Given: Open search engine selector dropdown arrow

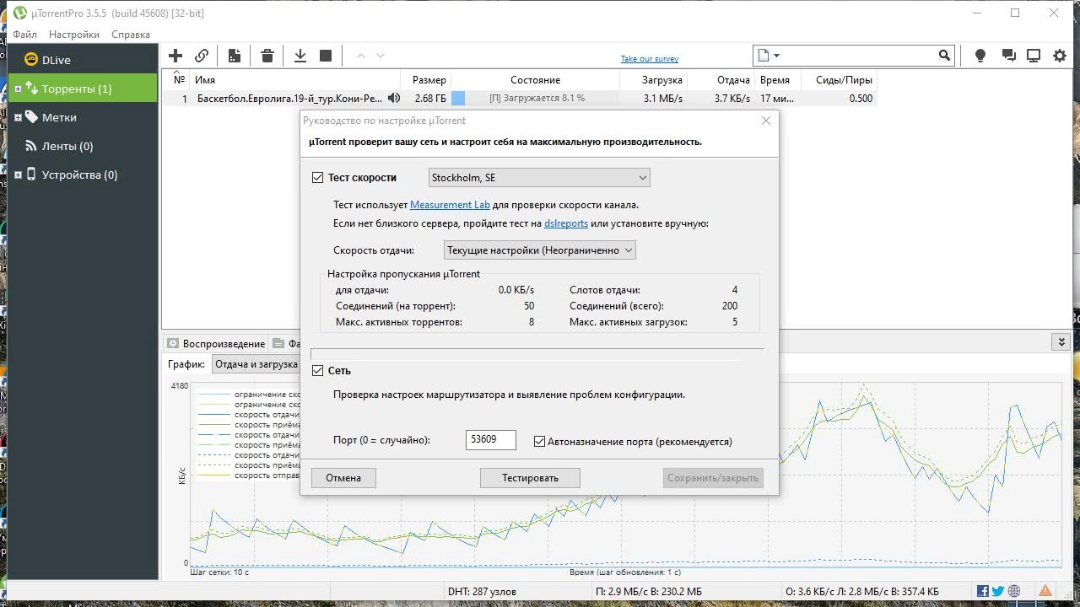Looking at the screenshot, I should click(x=777, y=56).
